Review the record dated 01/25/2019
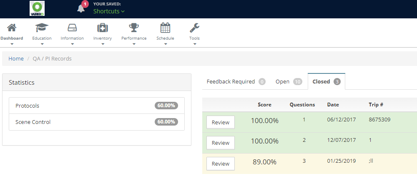 click(x=221, y=164)
